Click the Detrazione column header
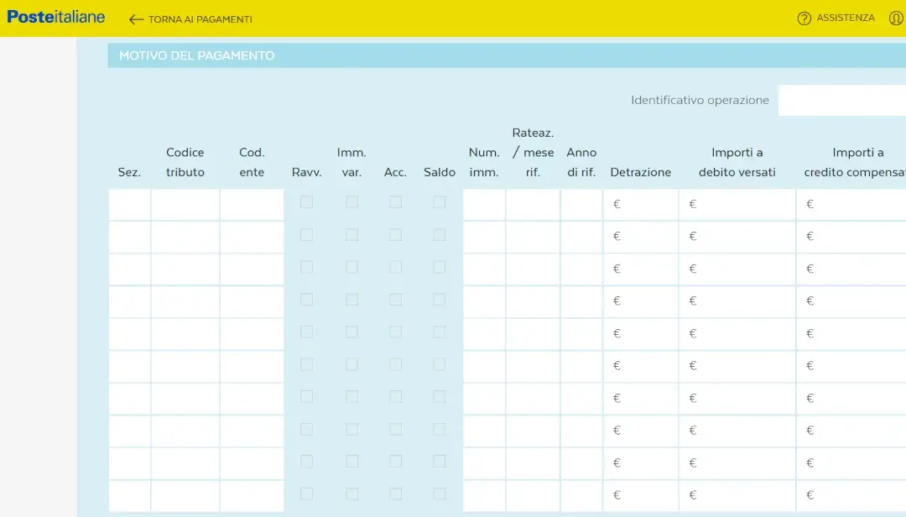Image resolution: width=906 pixels, height=517 pixels. tap(641, 172)
